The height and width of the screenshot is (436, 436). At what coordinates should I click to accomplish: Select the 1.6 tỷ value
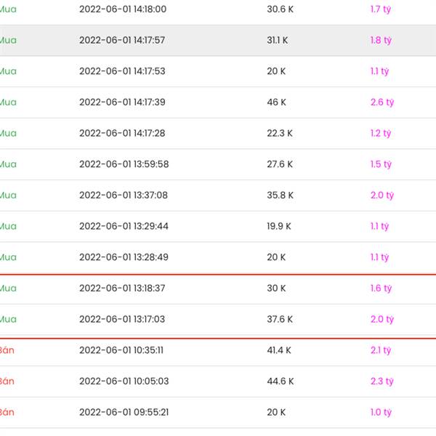[x=381, y=288]
